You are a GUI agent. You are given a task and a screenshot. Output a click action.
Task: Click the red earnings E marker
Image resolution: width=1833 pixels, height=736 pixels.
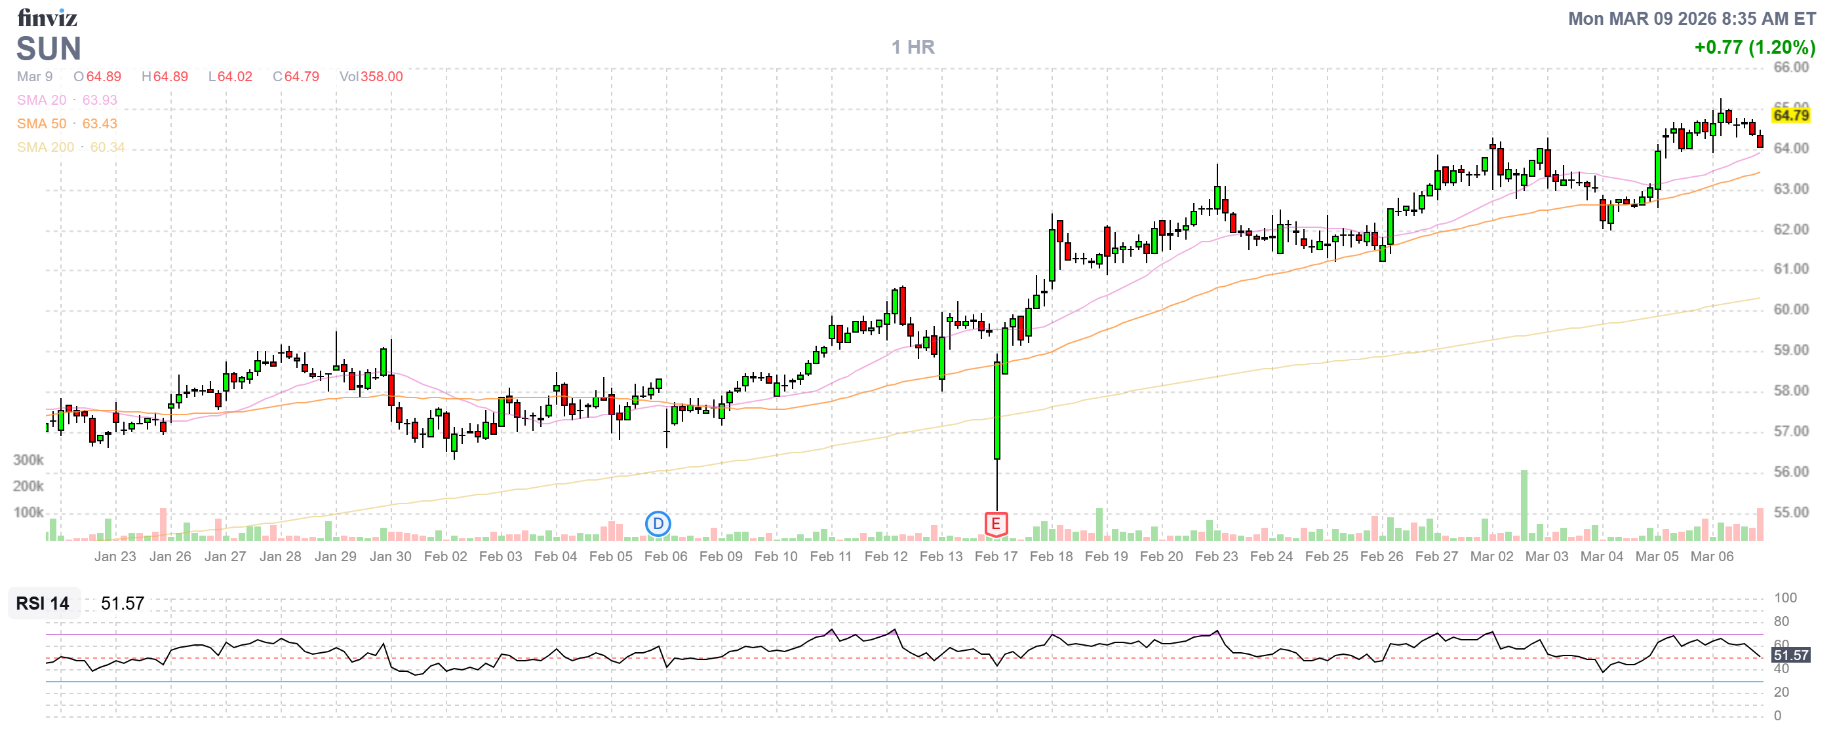[x=995, y=524]
